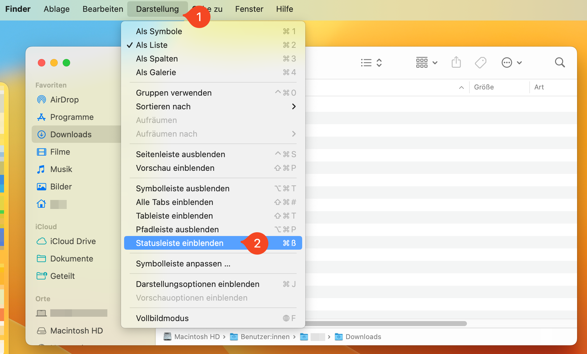
Task: Open the home folder house icon
Action: click(41, 204)
